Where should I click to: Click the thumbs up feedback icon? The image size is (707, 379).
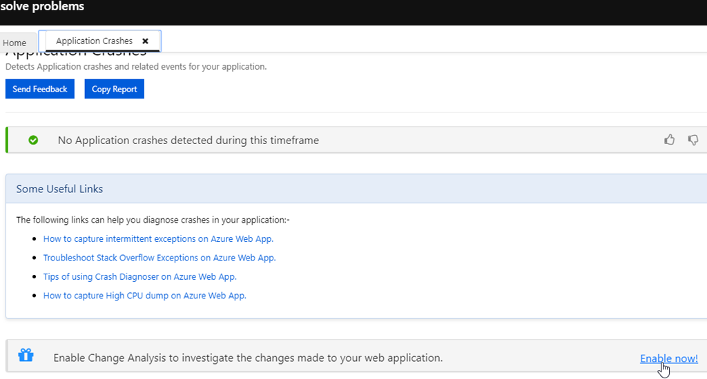[x=669, y=140]
